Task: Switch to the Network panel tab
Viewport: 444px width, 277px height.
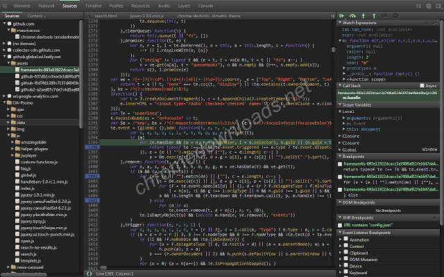Action: click(x=46, y=6)
